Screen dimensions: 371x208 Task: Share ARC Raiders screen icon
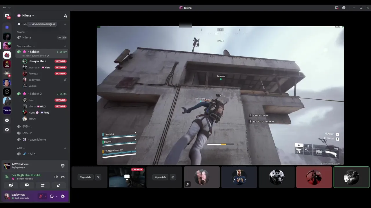(63, 166)
